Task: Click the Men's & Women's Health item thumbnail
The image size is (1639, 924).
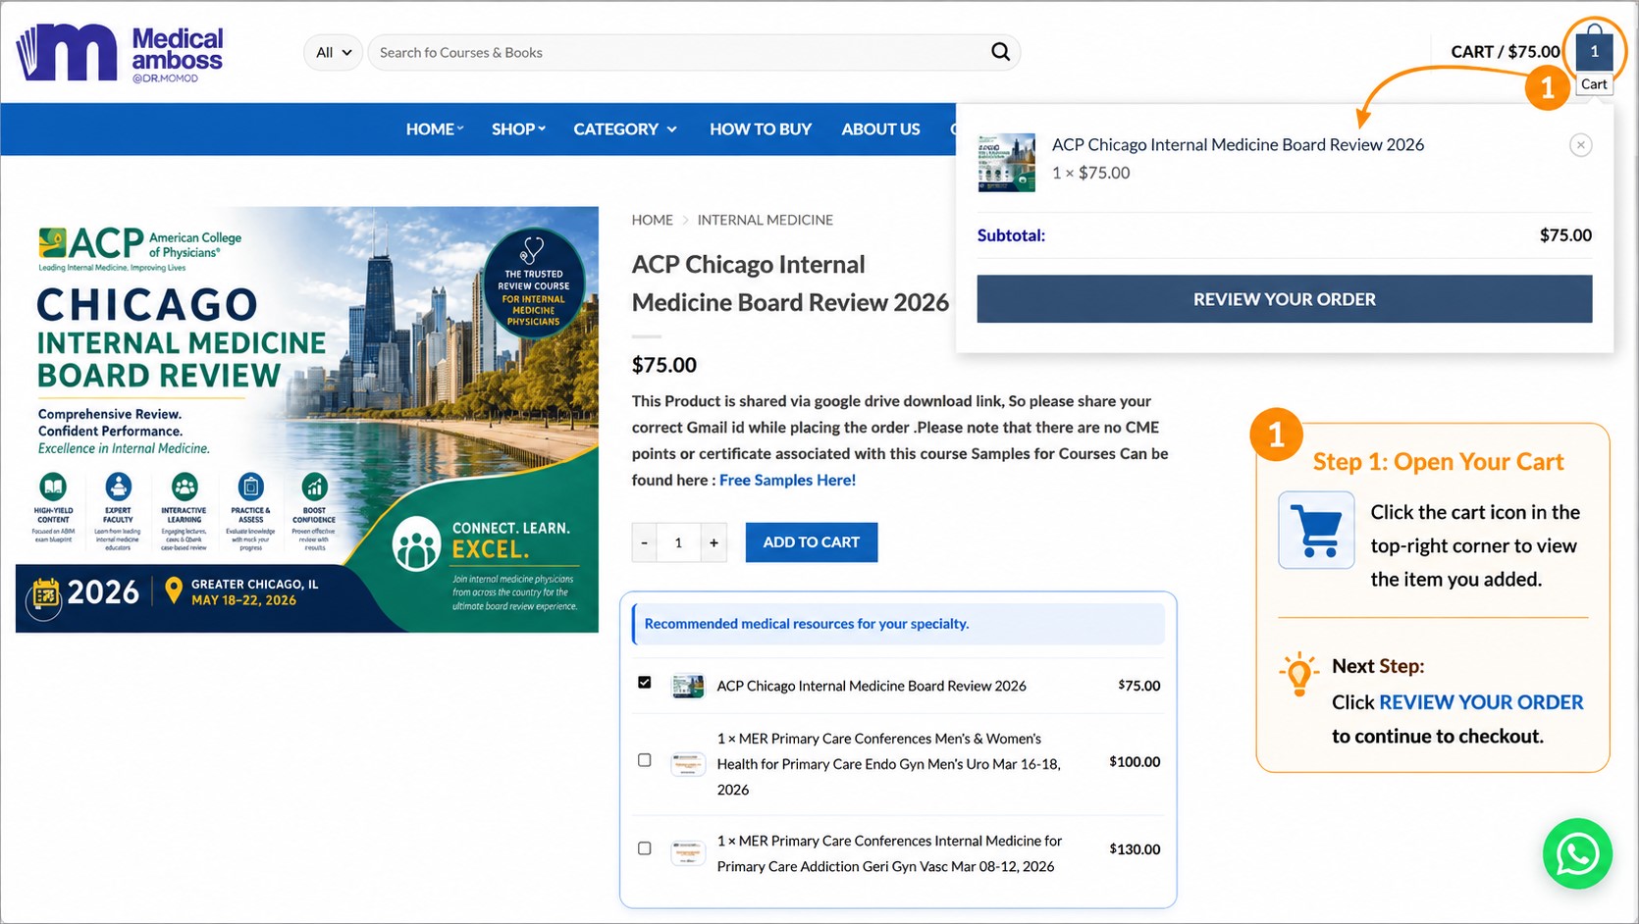Action: pyautogui.click(x=688, y=764)
